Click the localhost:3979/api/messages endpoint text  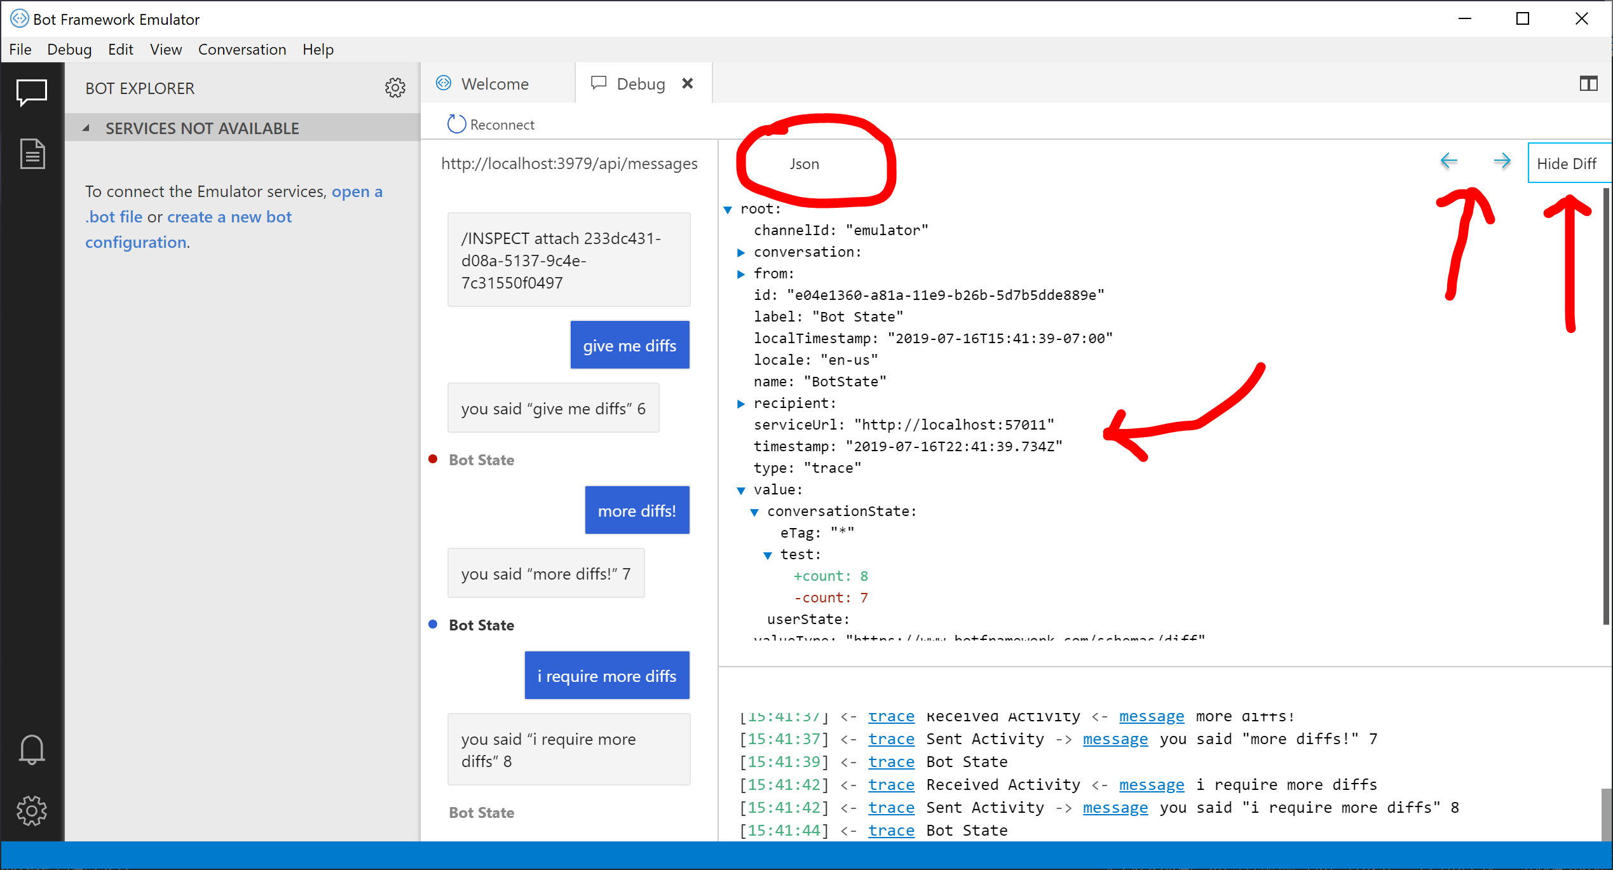point(569,163)
